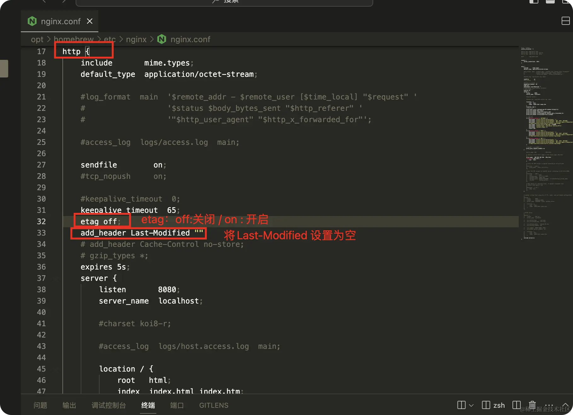This screenshot has width=573, height=415.
Task: Click the 'add_header Last-Modified' directive
Action: [142, 233]
